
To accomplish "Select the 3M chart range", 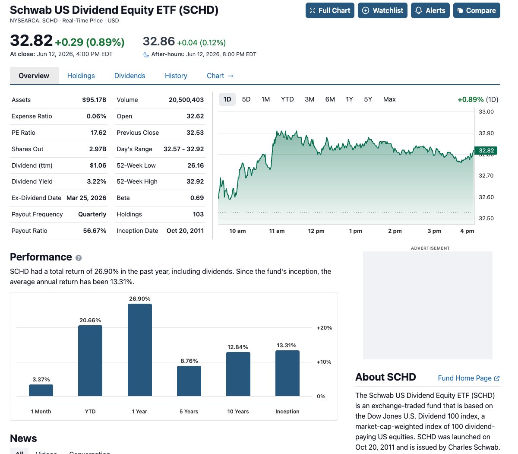I will click(310, 99).
